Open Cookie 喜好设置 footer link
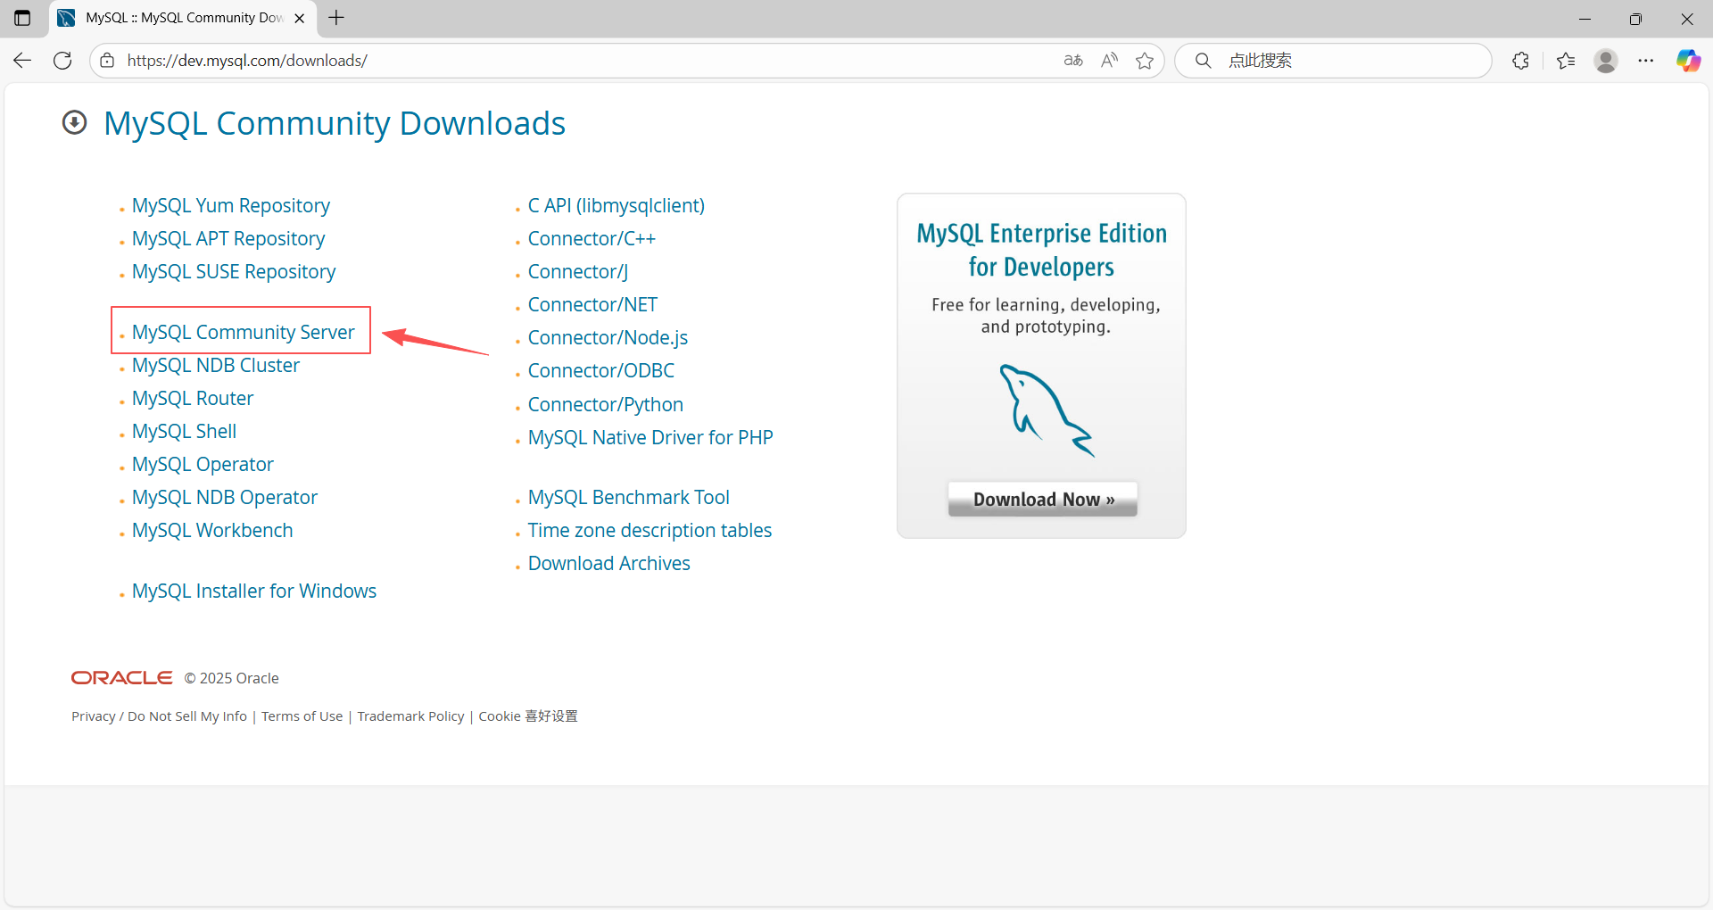Image resolution: width=1713 pixels, height=910 pixels. [x=528, y=716]
